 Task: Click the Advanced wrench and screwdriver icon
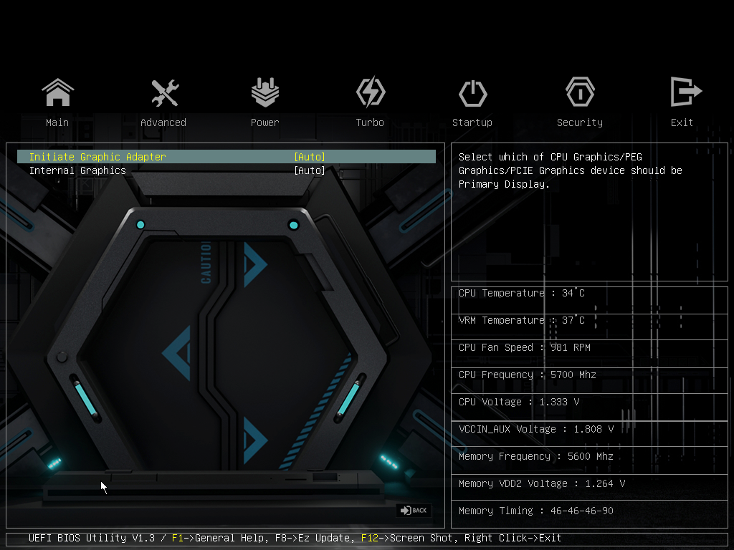pyautogui.click(x=165, y=92)
